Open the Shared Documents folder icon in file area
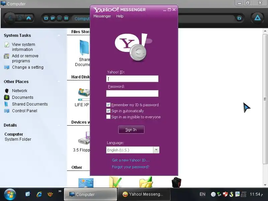The height and width of the screenshot is (201, 268). pos(84,48)
